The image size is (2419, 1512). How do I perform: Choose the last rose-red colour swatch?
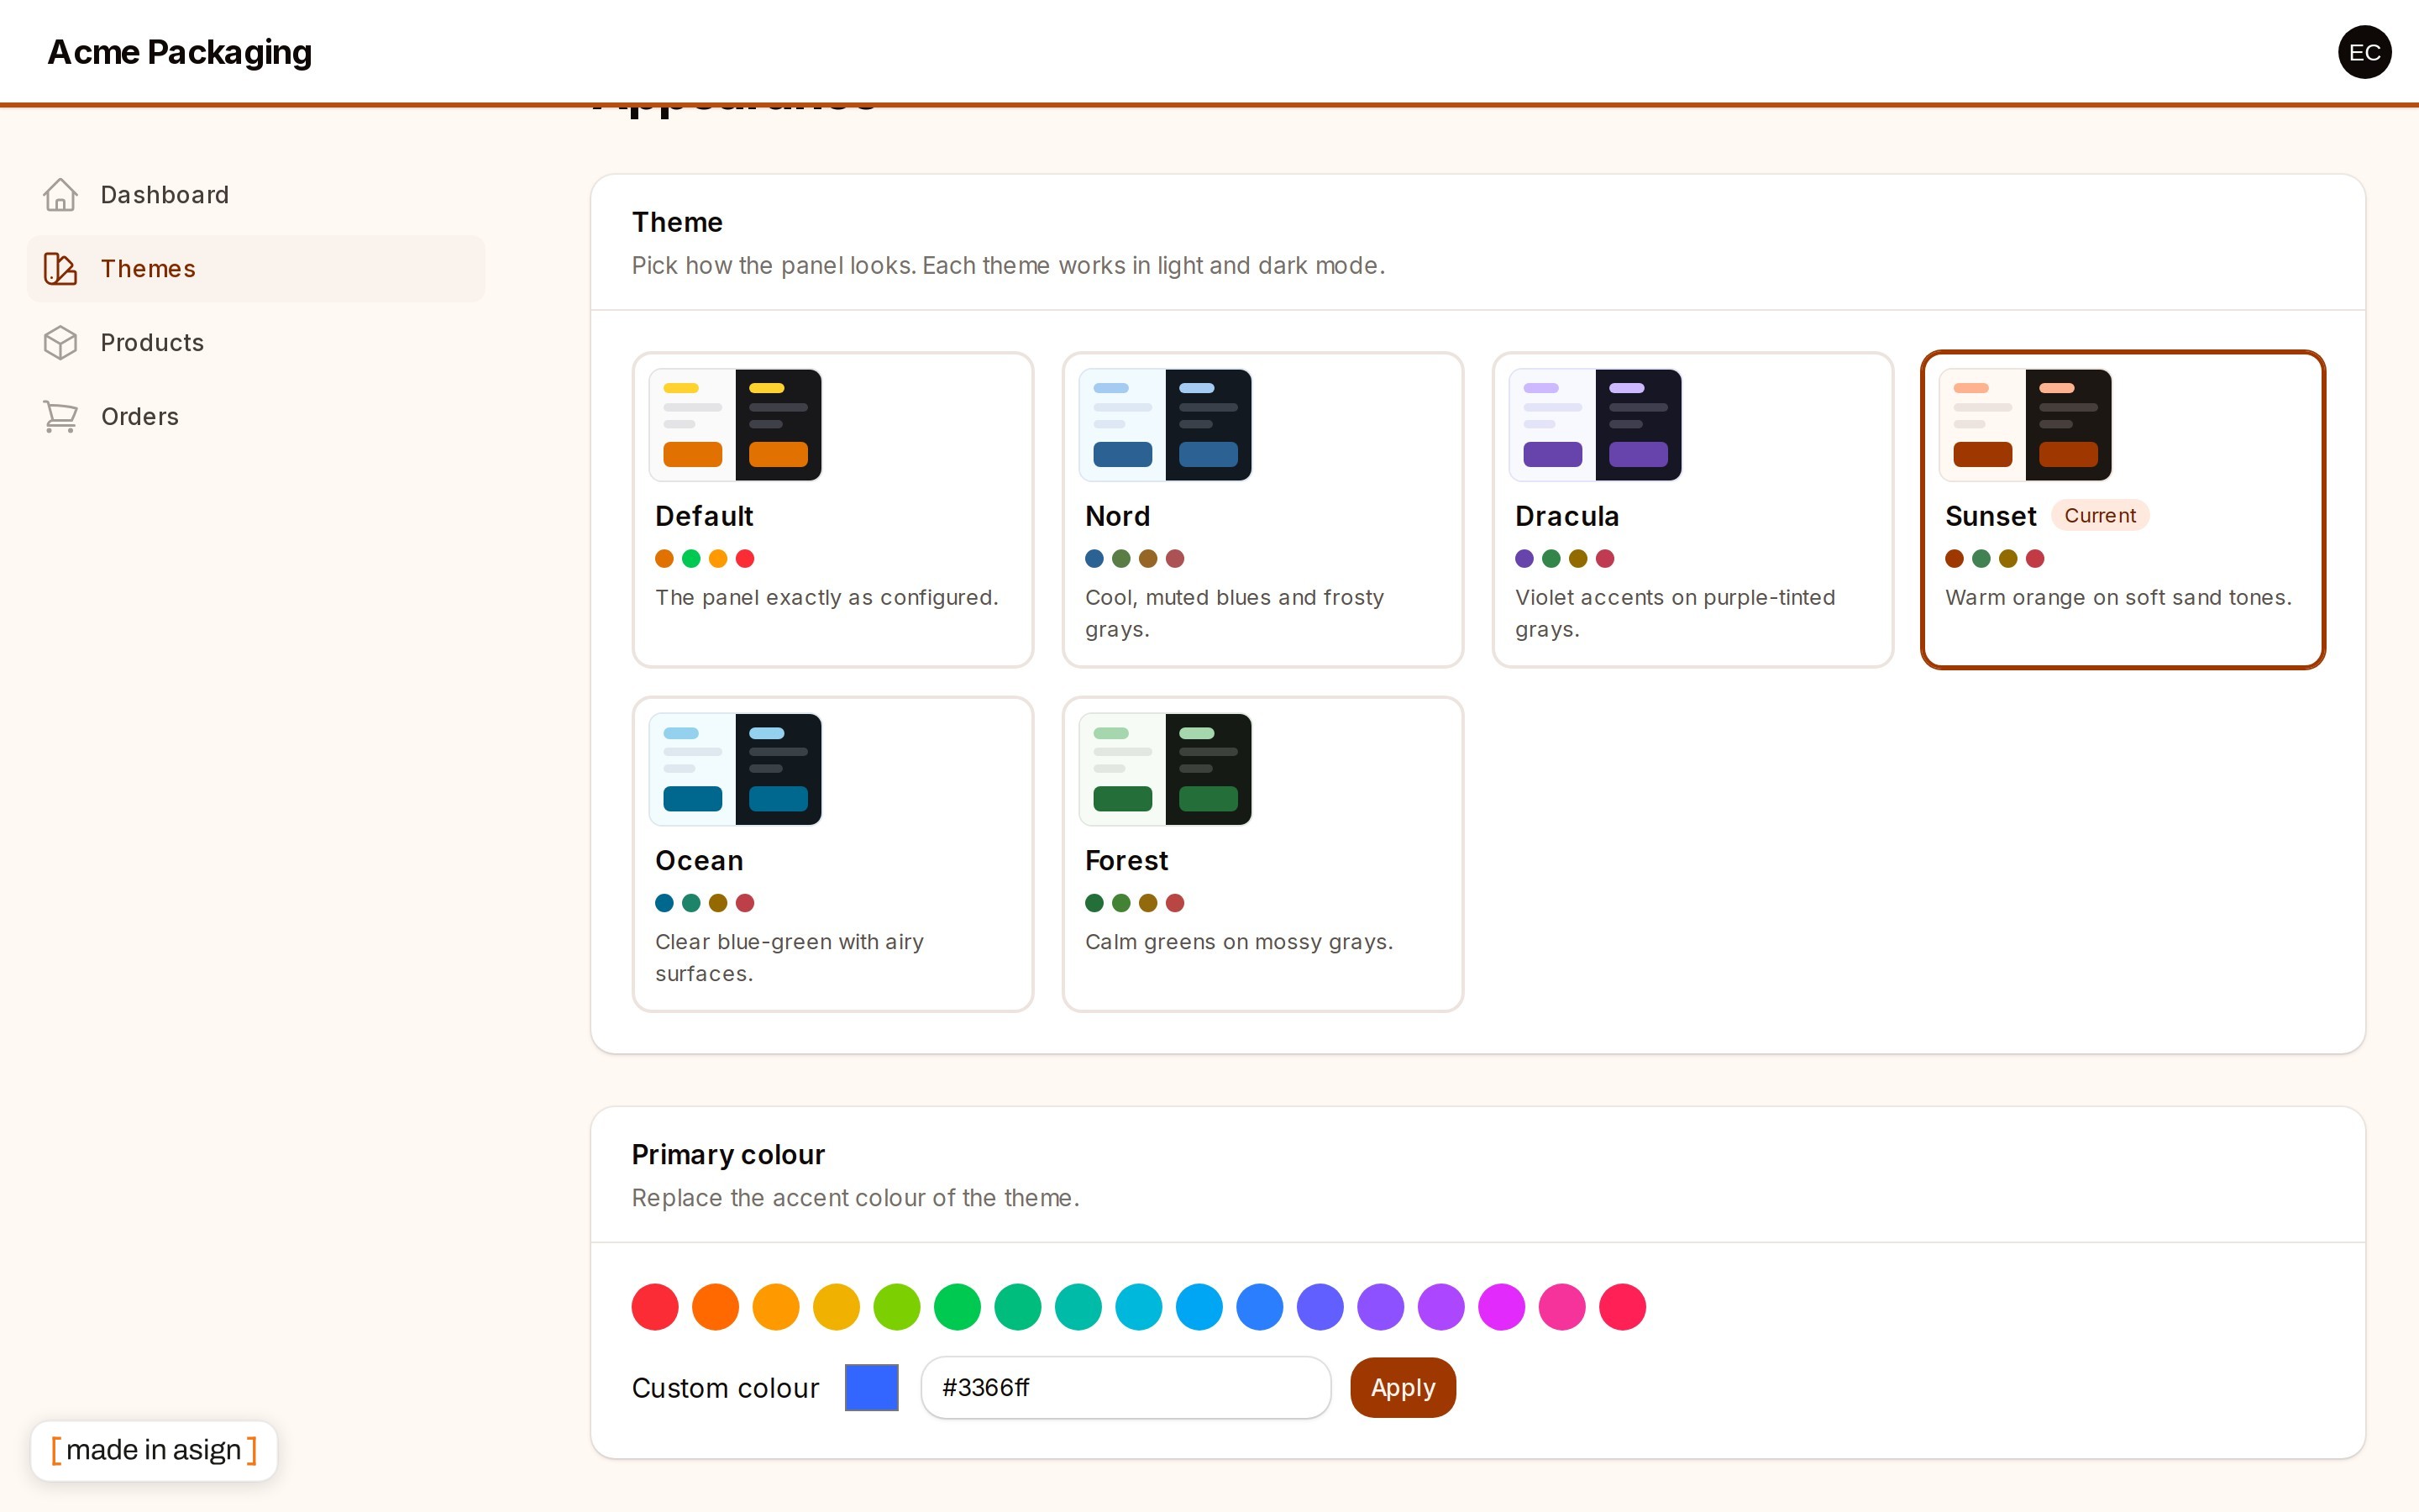point(1623,1307)
